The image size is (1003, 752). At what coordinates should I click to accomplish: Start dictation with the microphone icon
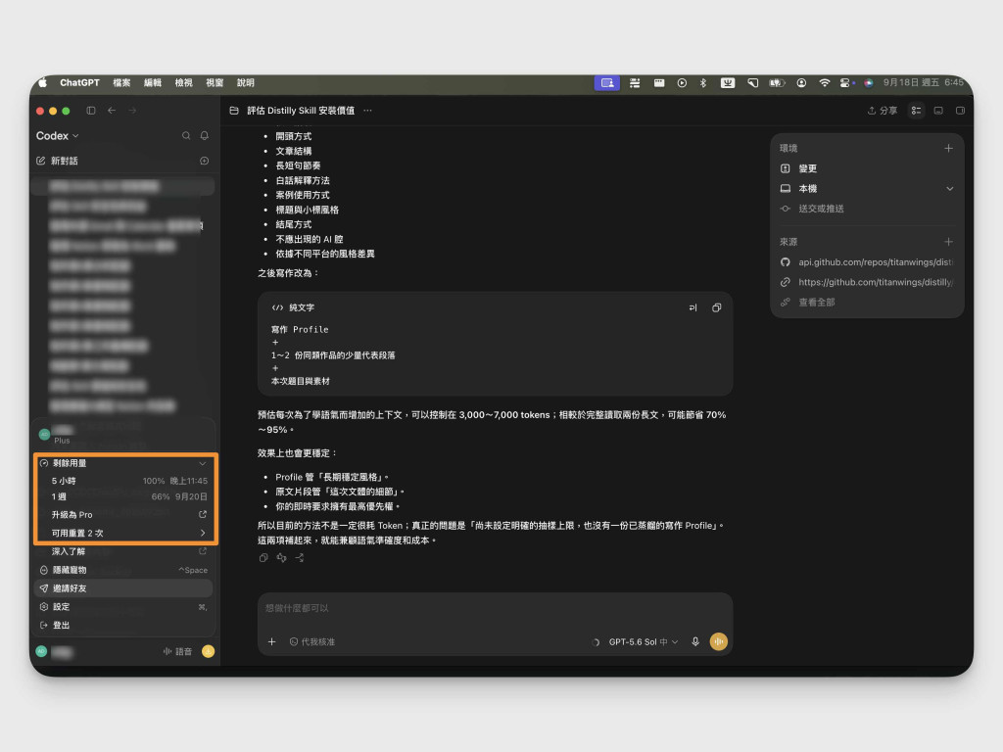pos(695,641)
